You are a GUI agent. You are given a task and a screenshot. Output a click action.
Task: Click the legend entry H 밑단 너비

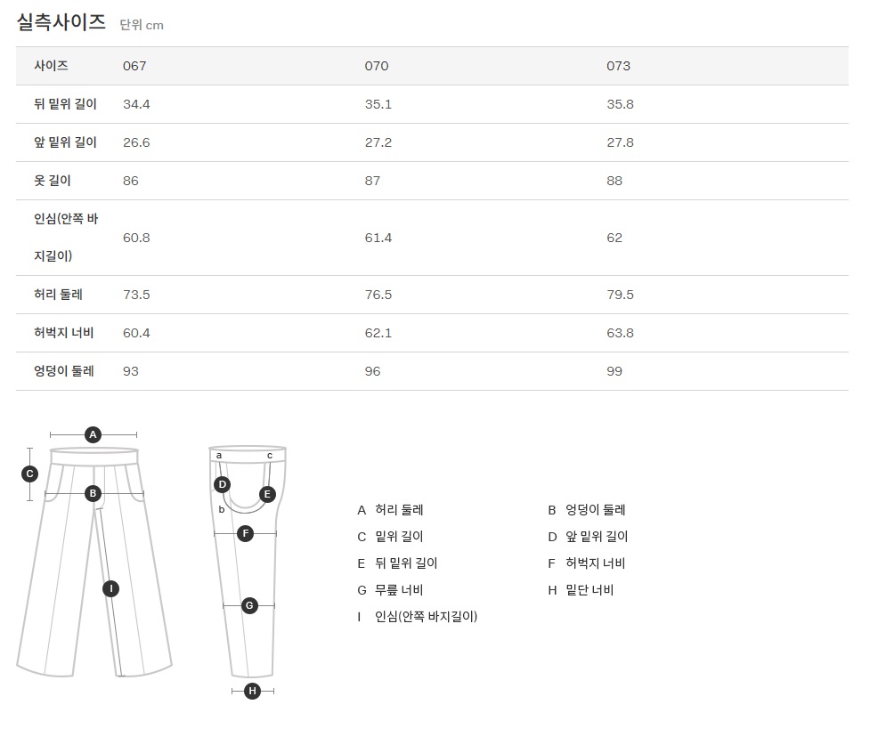581,590
